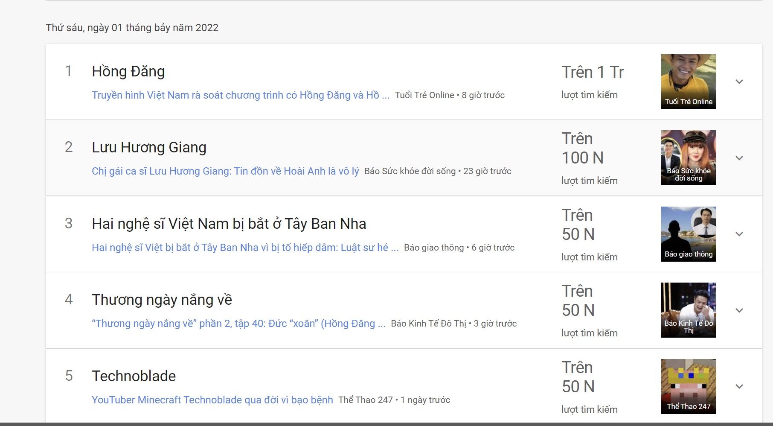Click the Technoblade Minecraft avatar thumbnail
The width and height of the screenshot is (773, 426).
pos(688,386)
